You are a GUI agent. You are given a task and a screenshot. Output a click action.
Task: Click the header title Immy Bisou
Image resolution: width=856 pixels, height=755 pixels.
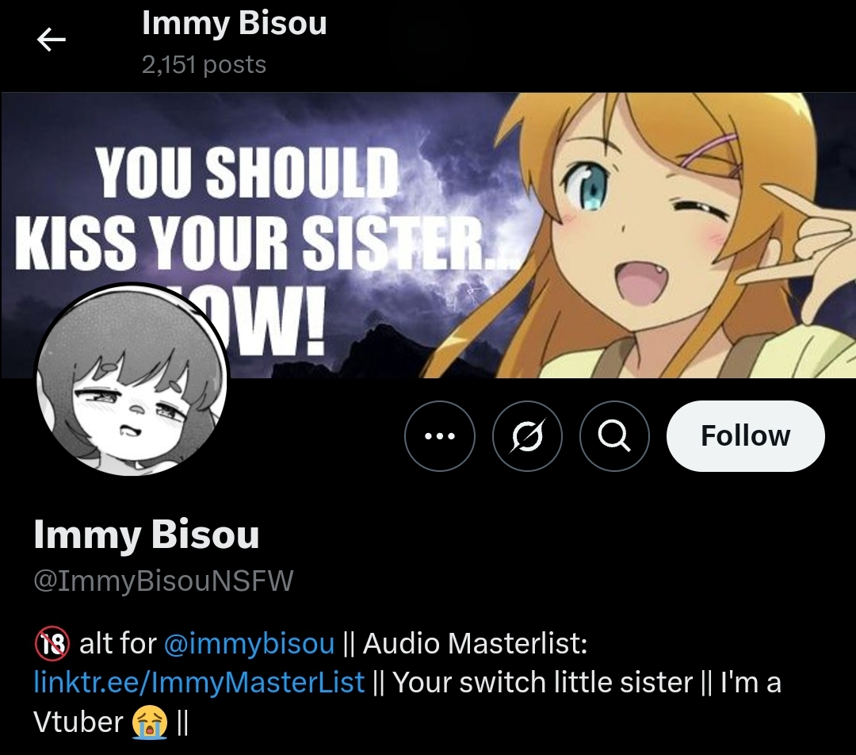pos(234,24)
